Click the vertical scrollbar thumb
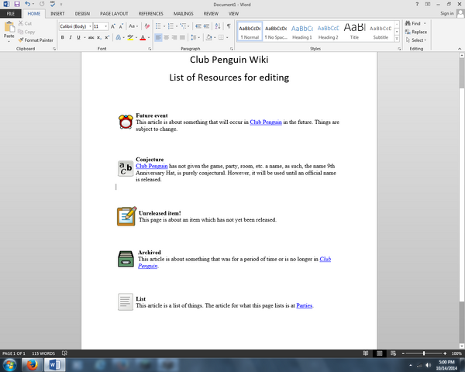465x372 pixels. 461,73
